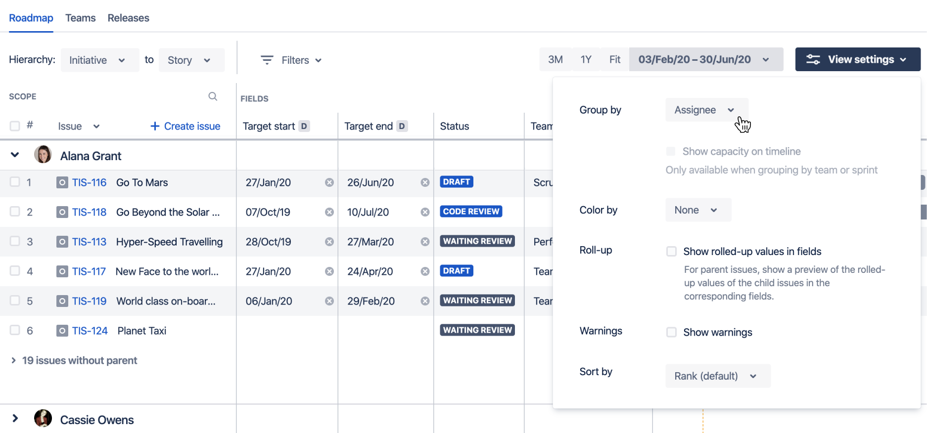Switch to the Teams tab
This screenshot has width=927, height=433.
coord(81,18)
